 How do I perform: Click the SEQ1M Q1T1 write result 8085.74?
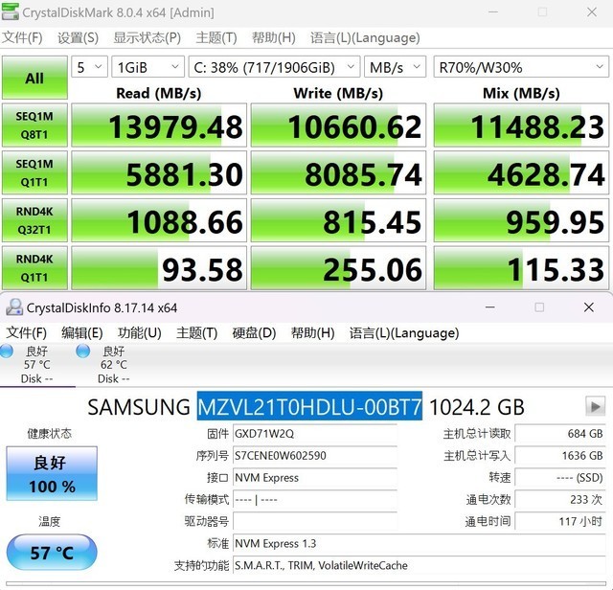coord(338,173)
